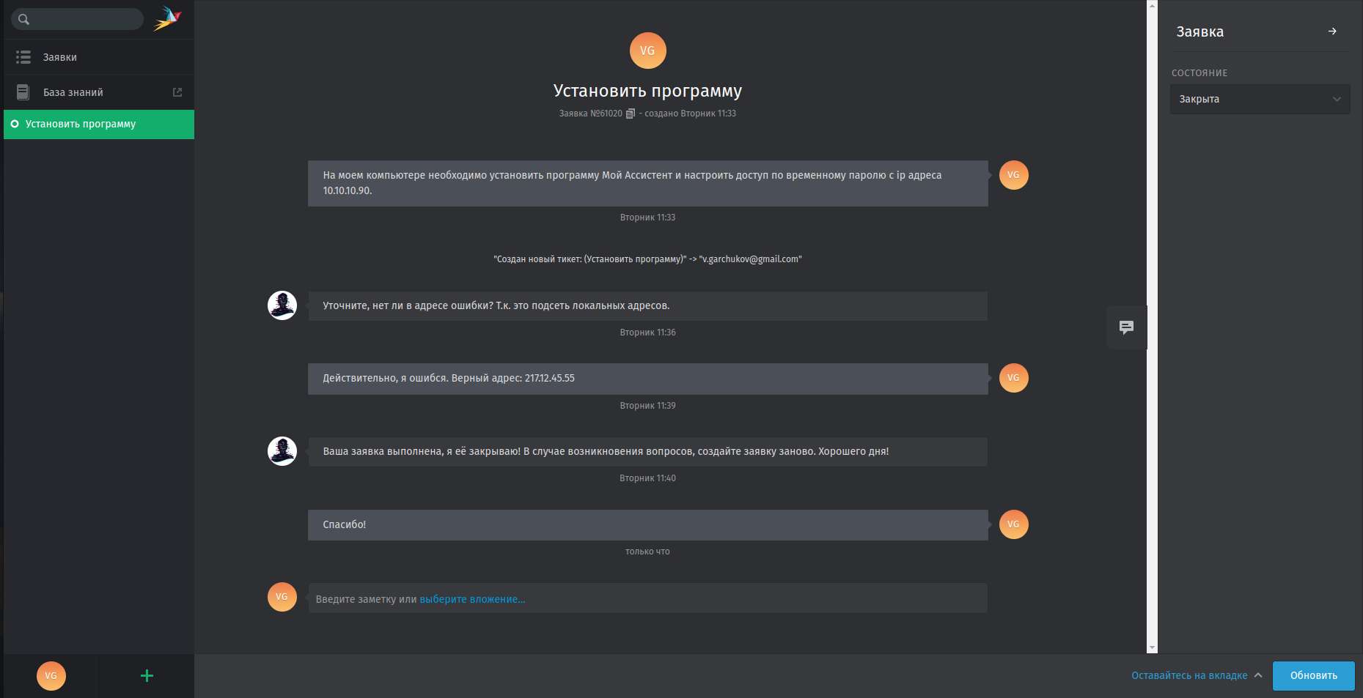This screenshot has height=698, width=1363.
Task: Select the Установить программу ticket tab
Action: 81,125
